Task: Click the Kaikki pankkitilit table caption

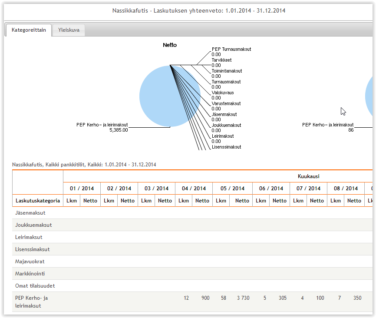Action: [84, 165]
